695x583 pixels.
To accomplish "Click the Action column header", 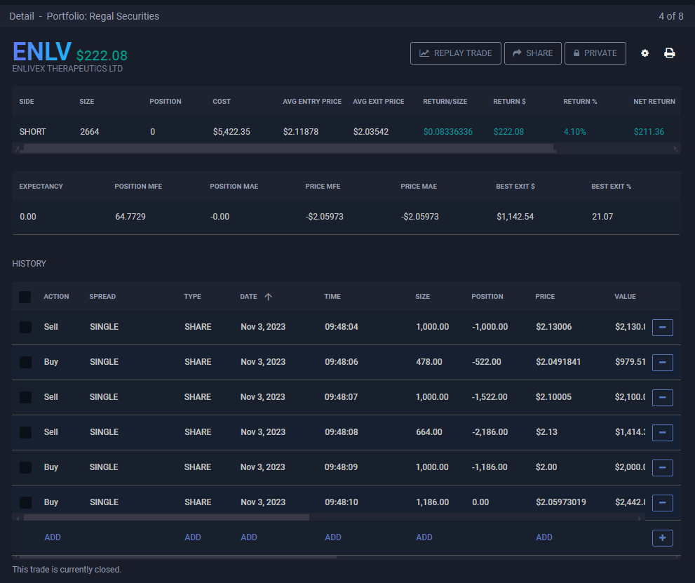I will 56,297.
